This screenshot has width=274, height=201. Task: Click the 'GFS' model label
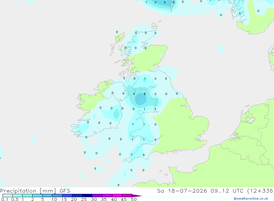(x=65, y=191)
